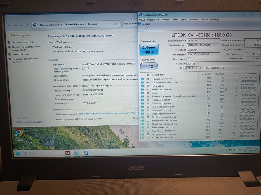This screenshot has height=195, width=261.
Task: Click the status icon for CRC-помилок Ultra DMA row
Action: coord(143,131)
